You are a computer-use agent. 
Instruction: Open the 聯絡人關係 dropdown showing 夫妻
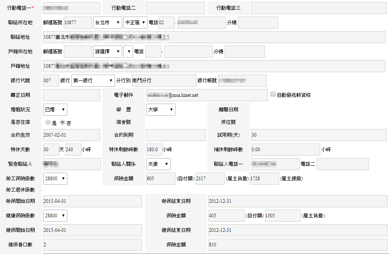158,164
